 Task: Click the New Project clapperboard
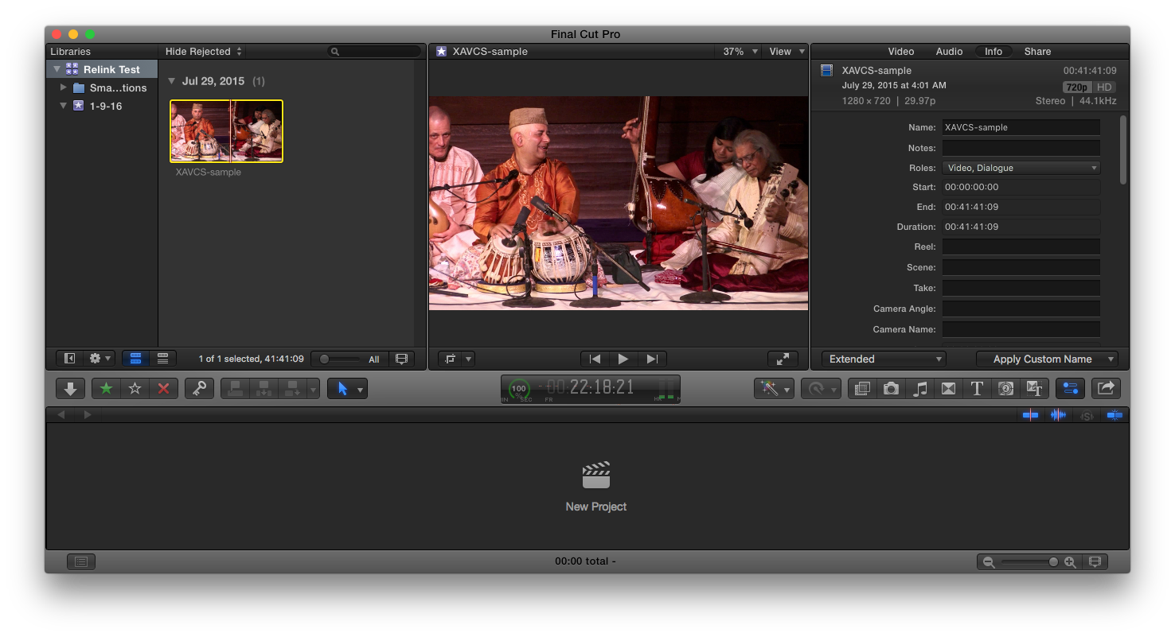595,475
